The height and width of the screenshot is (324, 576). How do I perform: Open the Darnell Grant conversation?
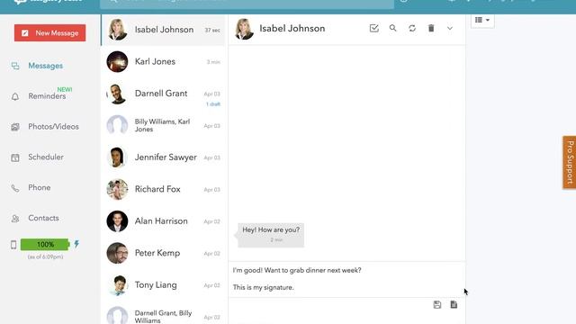click(163, 94)
